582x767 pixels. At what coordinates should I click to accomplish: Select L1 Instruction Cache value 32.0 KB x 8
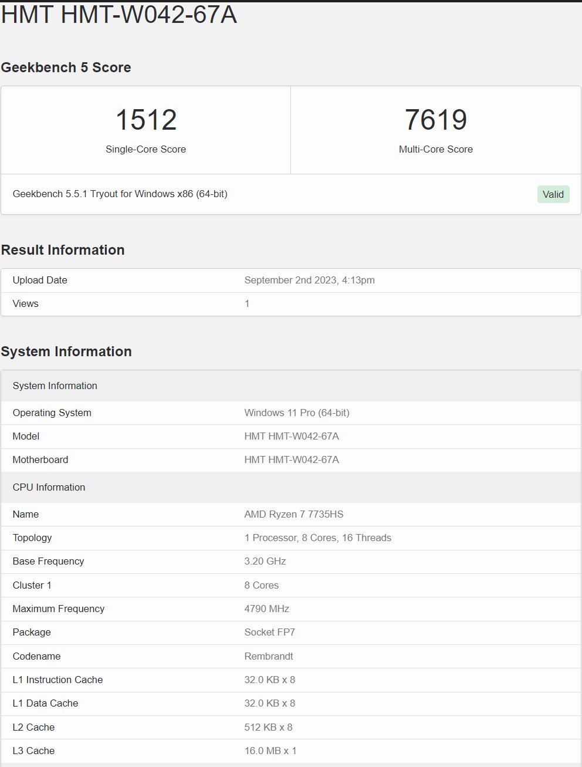click(x=270, y=680)
